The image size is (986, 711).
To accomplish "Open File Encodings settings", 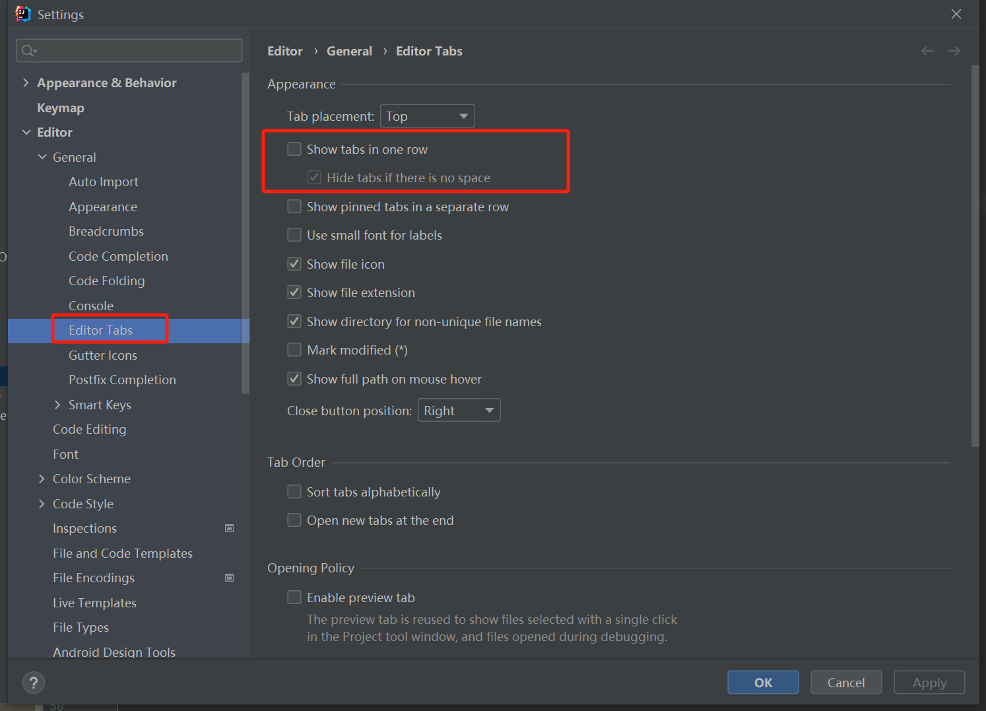I will [x=94, y=578].
